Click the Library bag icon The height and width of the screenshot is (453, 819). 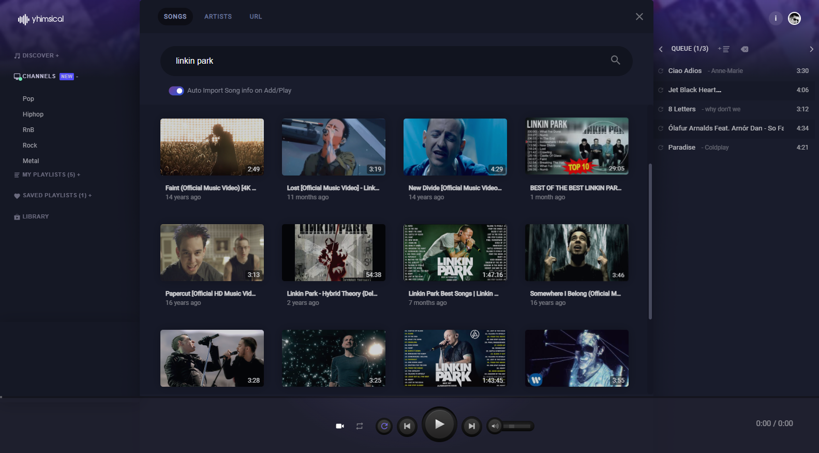[x=17, y=217]
